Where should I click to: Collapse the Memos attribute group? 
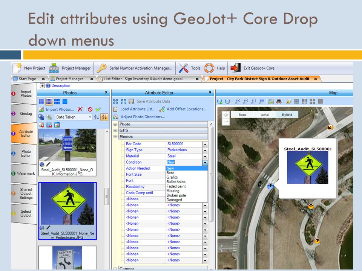[115, 137]
